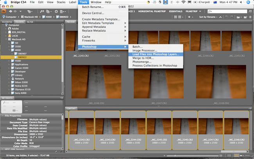Adjust the thumbnail size slider
The height and width of the screenshot is (159, 254).
(175, 155)
